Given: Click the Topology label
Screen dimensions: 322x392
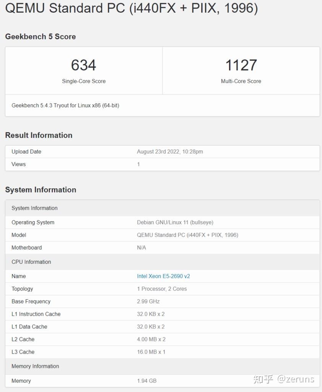Looking at the screenshot, I should [x=22, y=289].
